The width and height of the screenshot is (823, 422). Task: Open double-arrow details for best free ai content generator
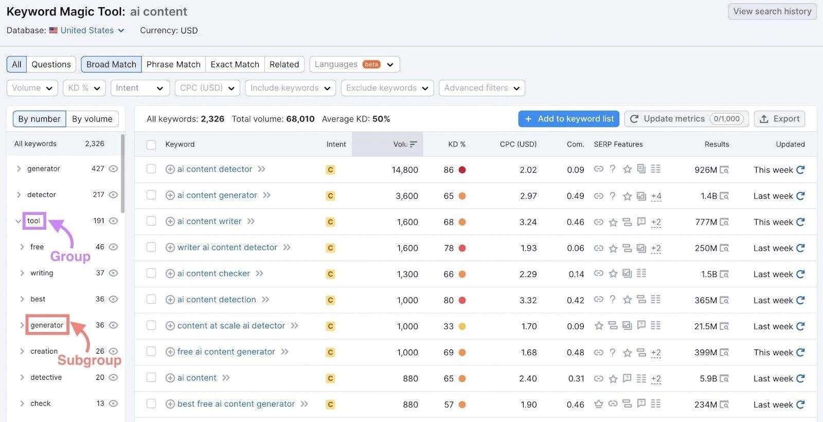[304, 404]
